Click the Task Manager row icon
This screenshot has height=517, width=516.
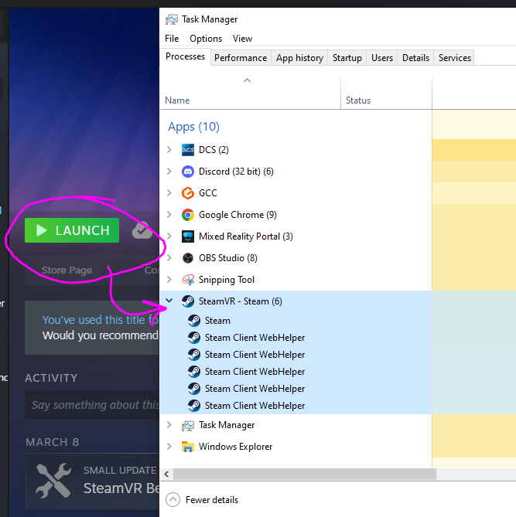click(188, 425)
